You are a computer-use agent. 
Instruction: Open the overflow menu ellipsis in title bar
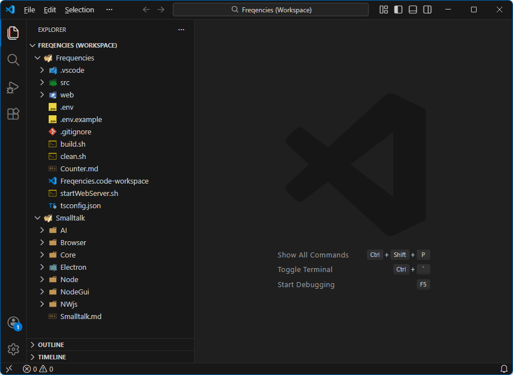(x=109, y=10)
